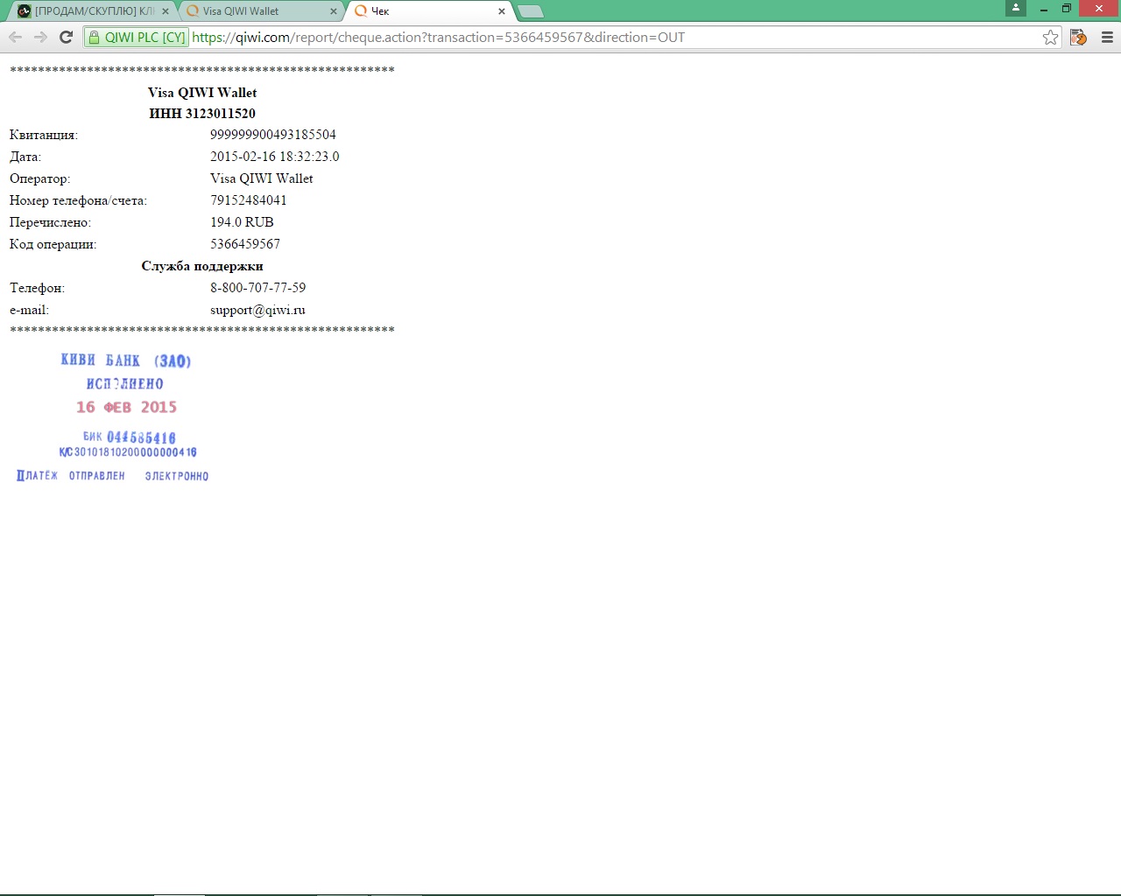Click the ИНН 3123011520 heading text
Viewport: 1121px width, 896px height.
[202, 114]
